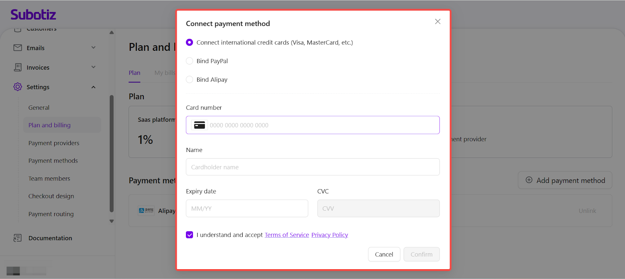Click the Subotiz logo
The height and width of the screenshot is (279, 625).
[33, 15]
